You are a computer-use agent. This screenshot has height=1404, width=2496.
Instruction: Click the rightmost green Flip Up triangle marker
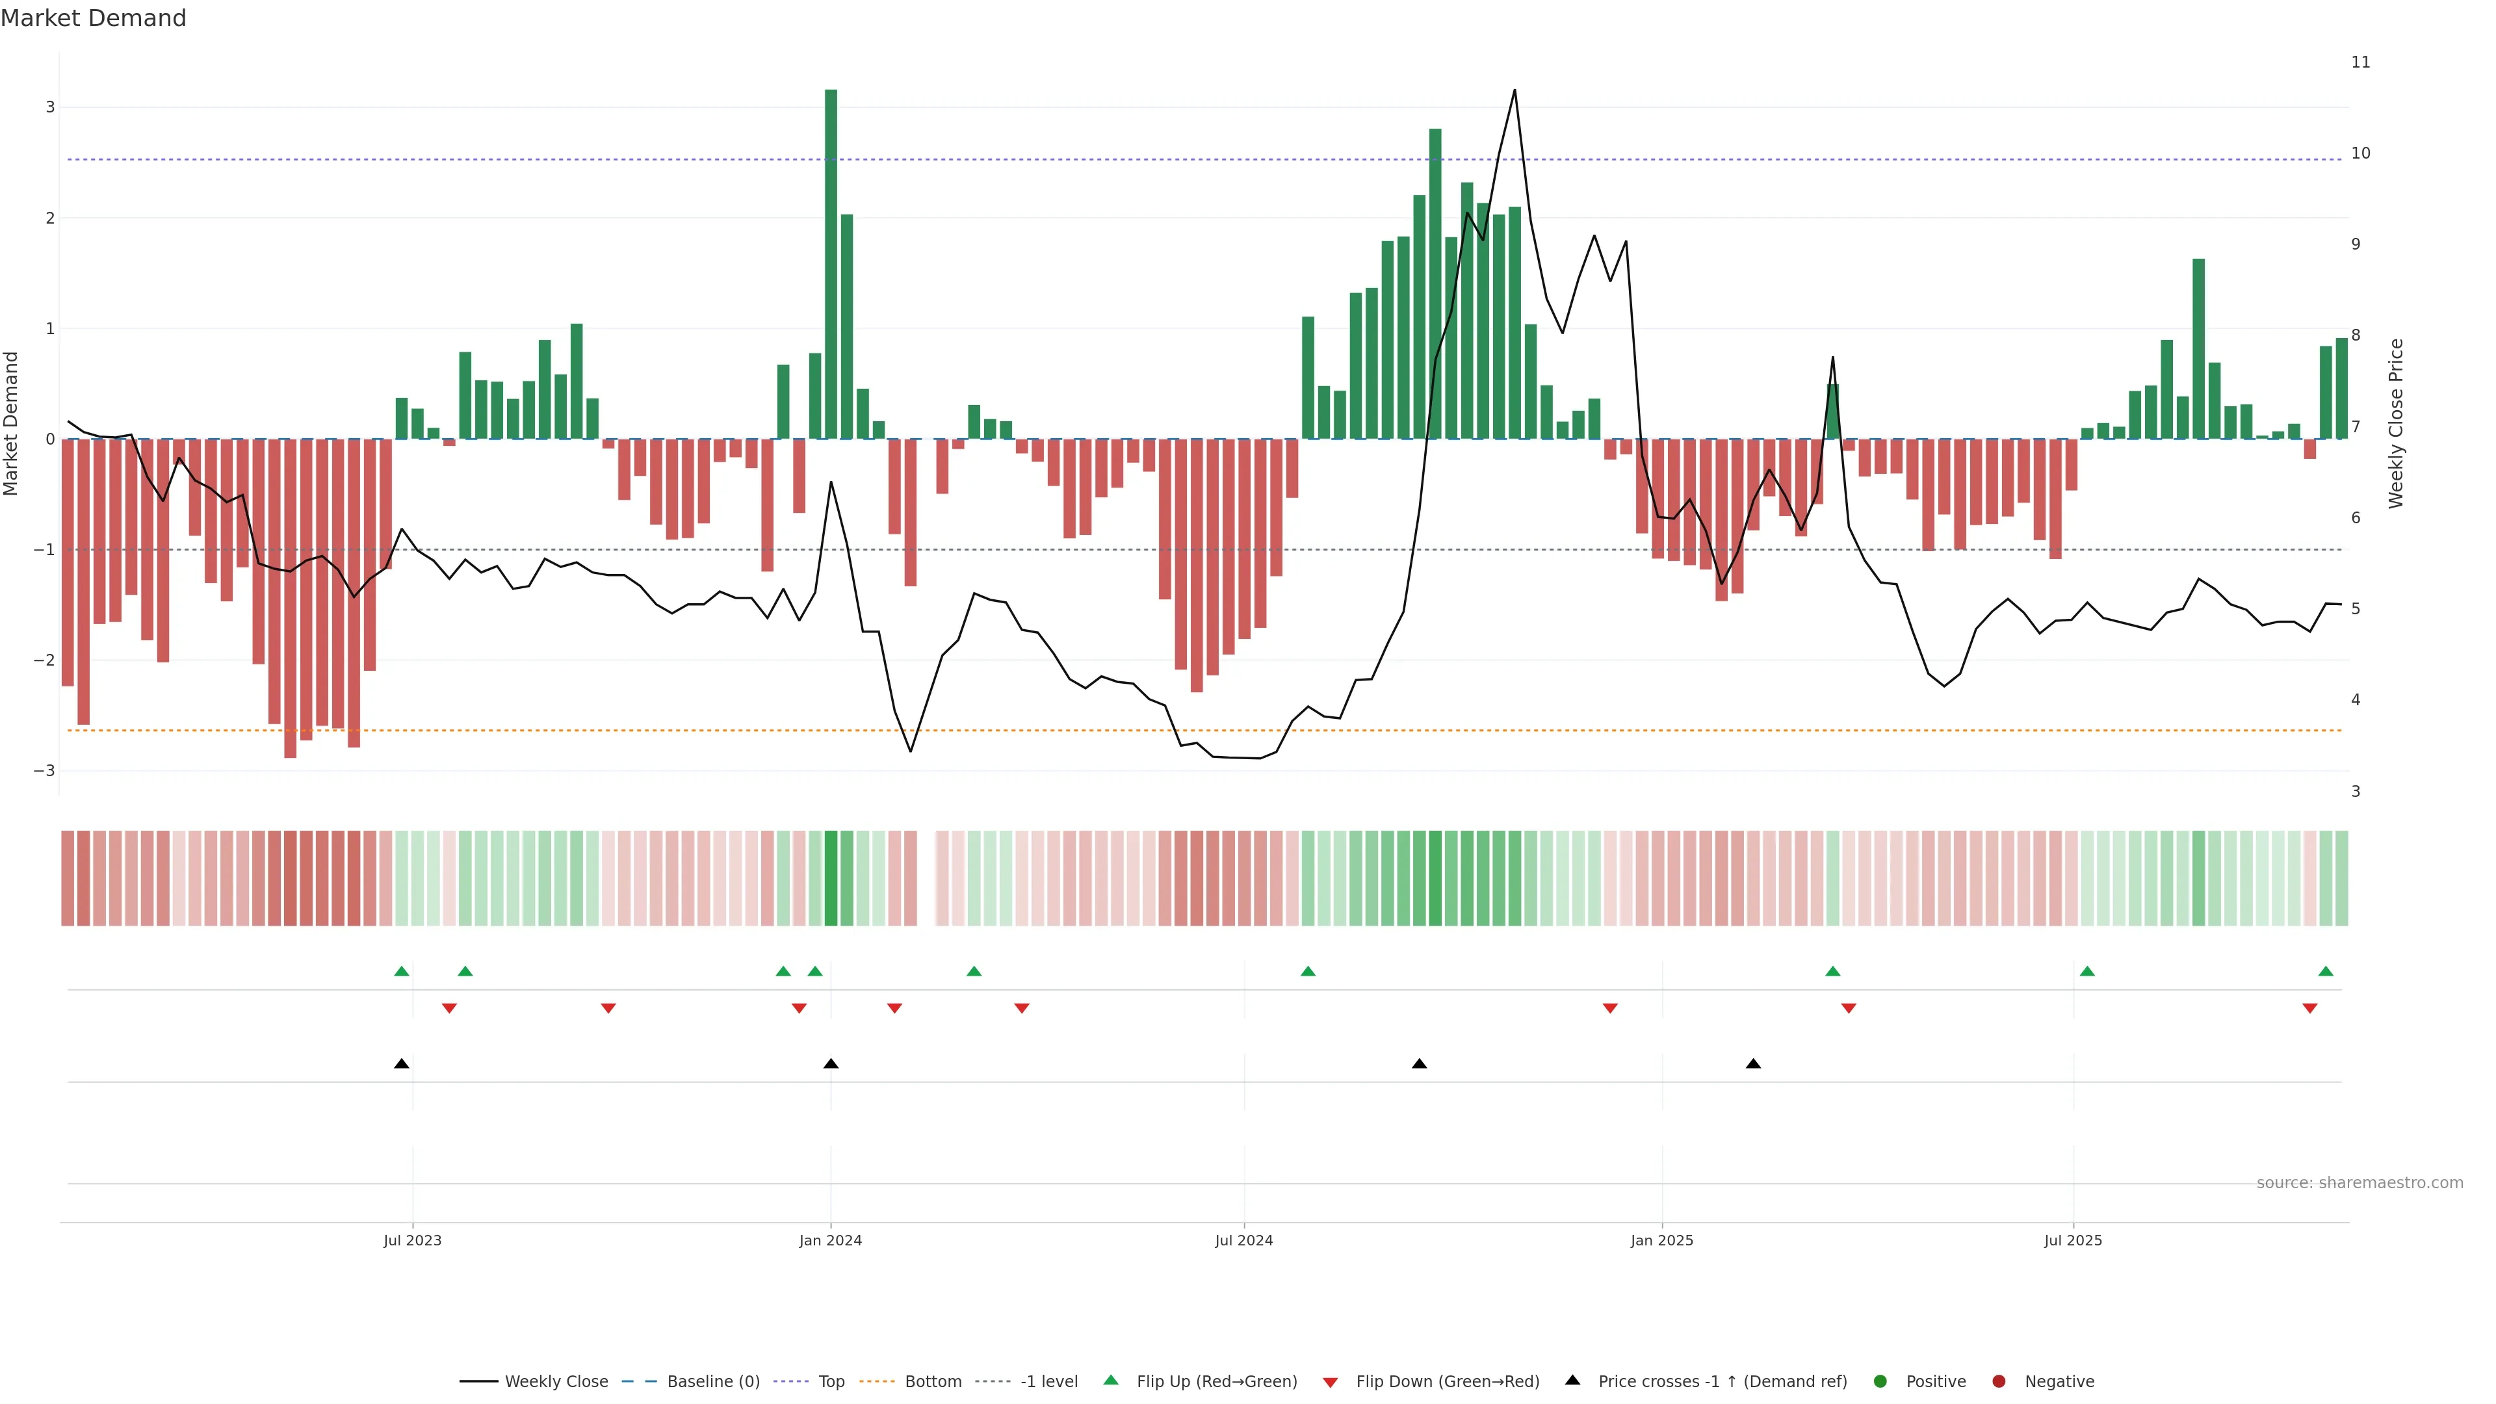point(2326,971)
